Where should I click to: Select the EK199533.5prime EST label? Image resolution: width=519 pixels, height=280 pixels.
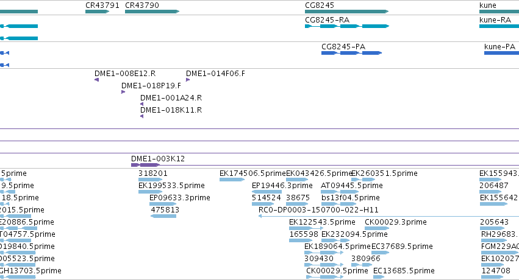pos(171,186)
